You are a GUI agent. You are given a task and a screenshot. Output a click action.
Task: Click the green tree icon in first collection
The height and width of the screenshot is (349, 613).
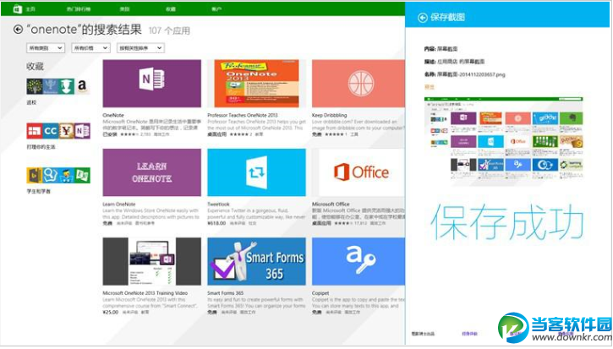tap(35, 86)
